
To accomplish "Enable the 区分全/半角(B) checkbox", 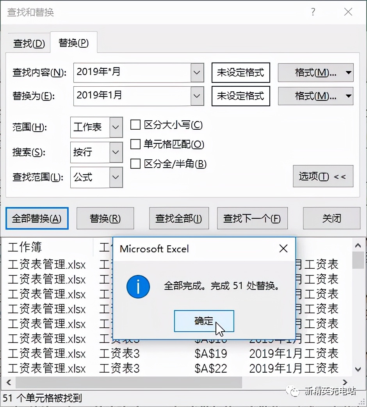I will point(135,164).
